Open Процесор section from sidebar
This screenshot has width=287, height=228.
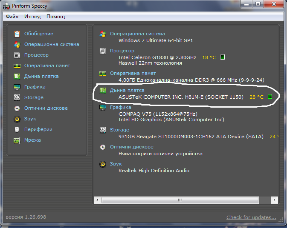click(x=36, y=55)
